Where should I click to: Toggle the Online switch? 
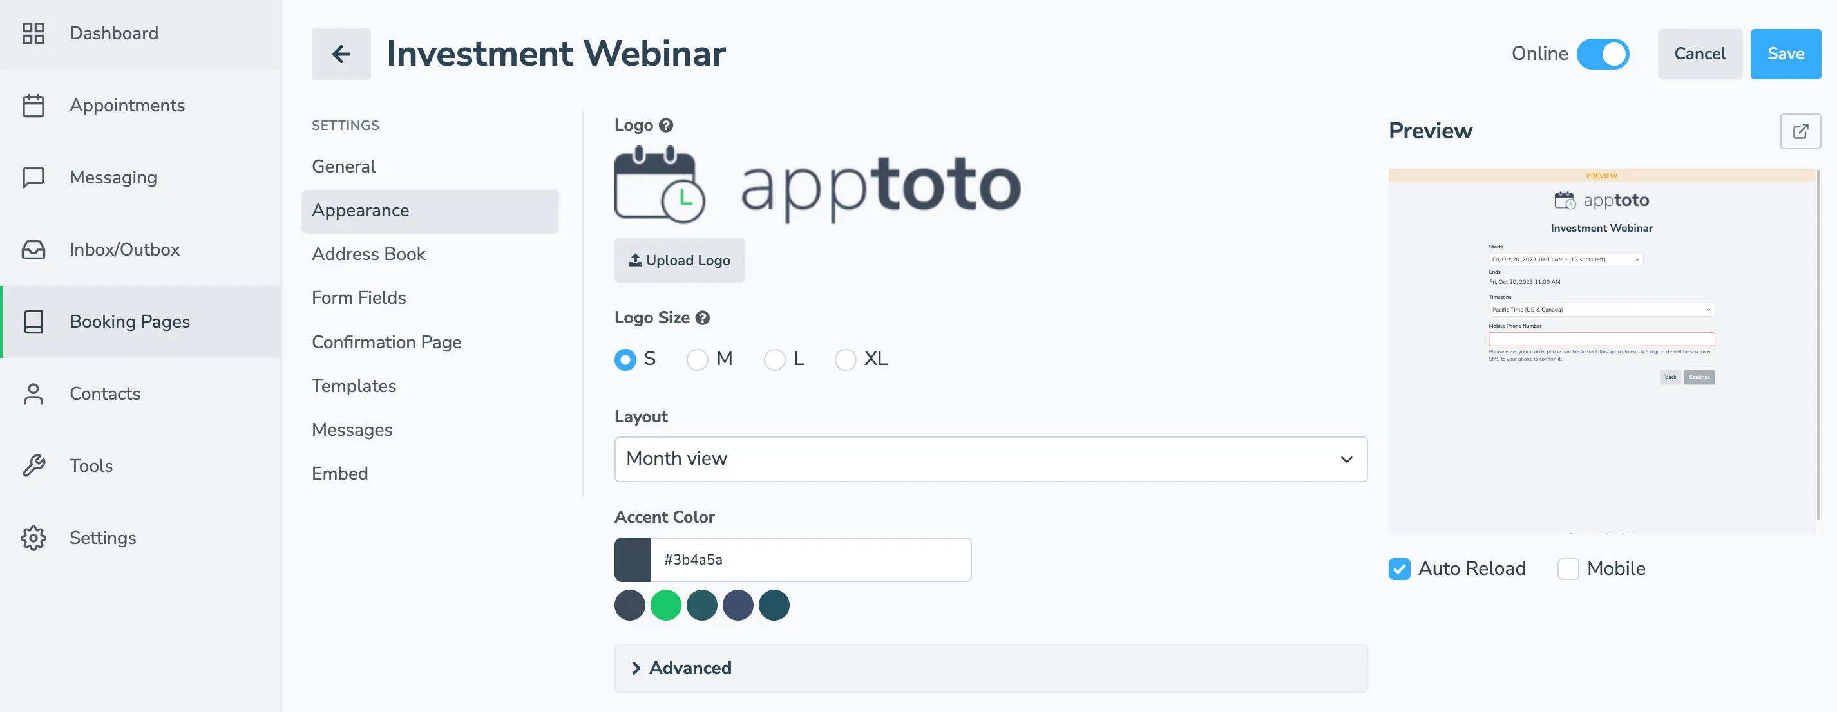1603,53
